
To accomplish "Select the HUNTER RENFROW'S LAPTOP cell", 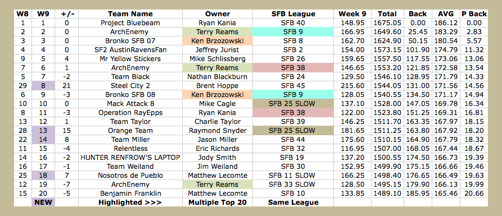I will point(130,157).
